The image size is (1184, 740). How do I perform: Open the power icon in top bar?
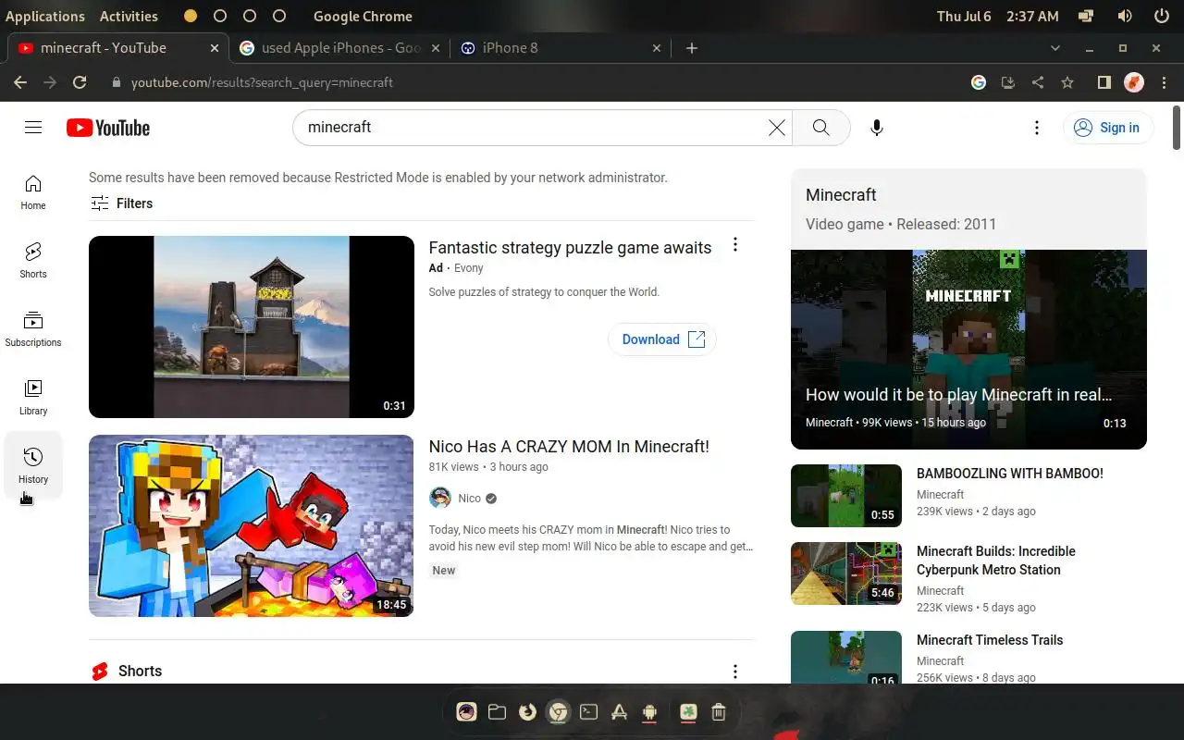click(x=1162, y=16)
